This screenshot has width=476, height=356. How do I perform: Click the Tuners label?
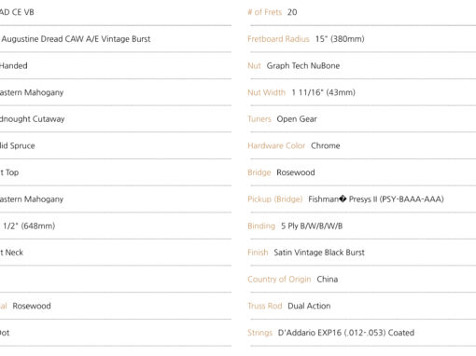pos(259,119)
